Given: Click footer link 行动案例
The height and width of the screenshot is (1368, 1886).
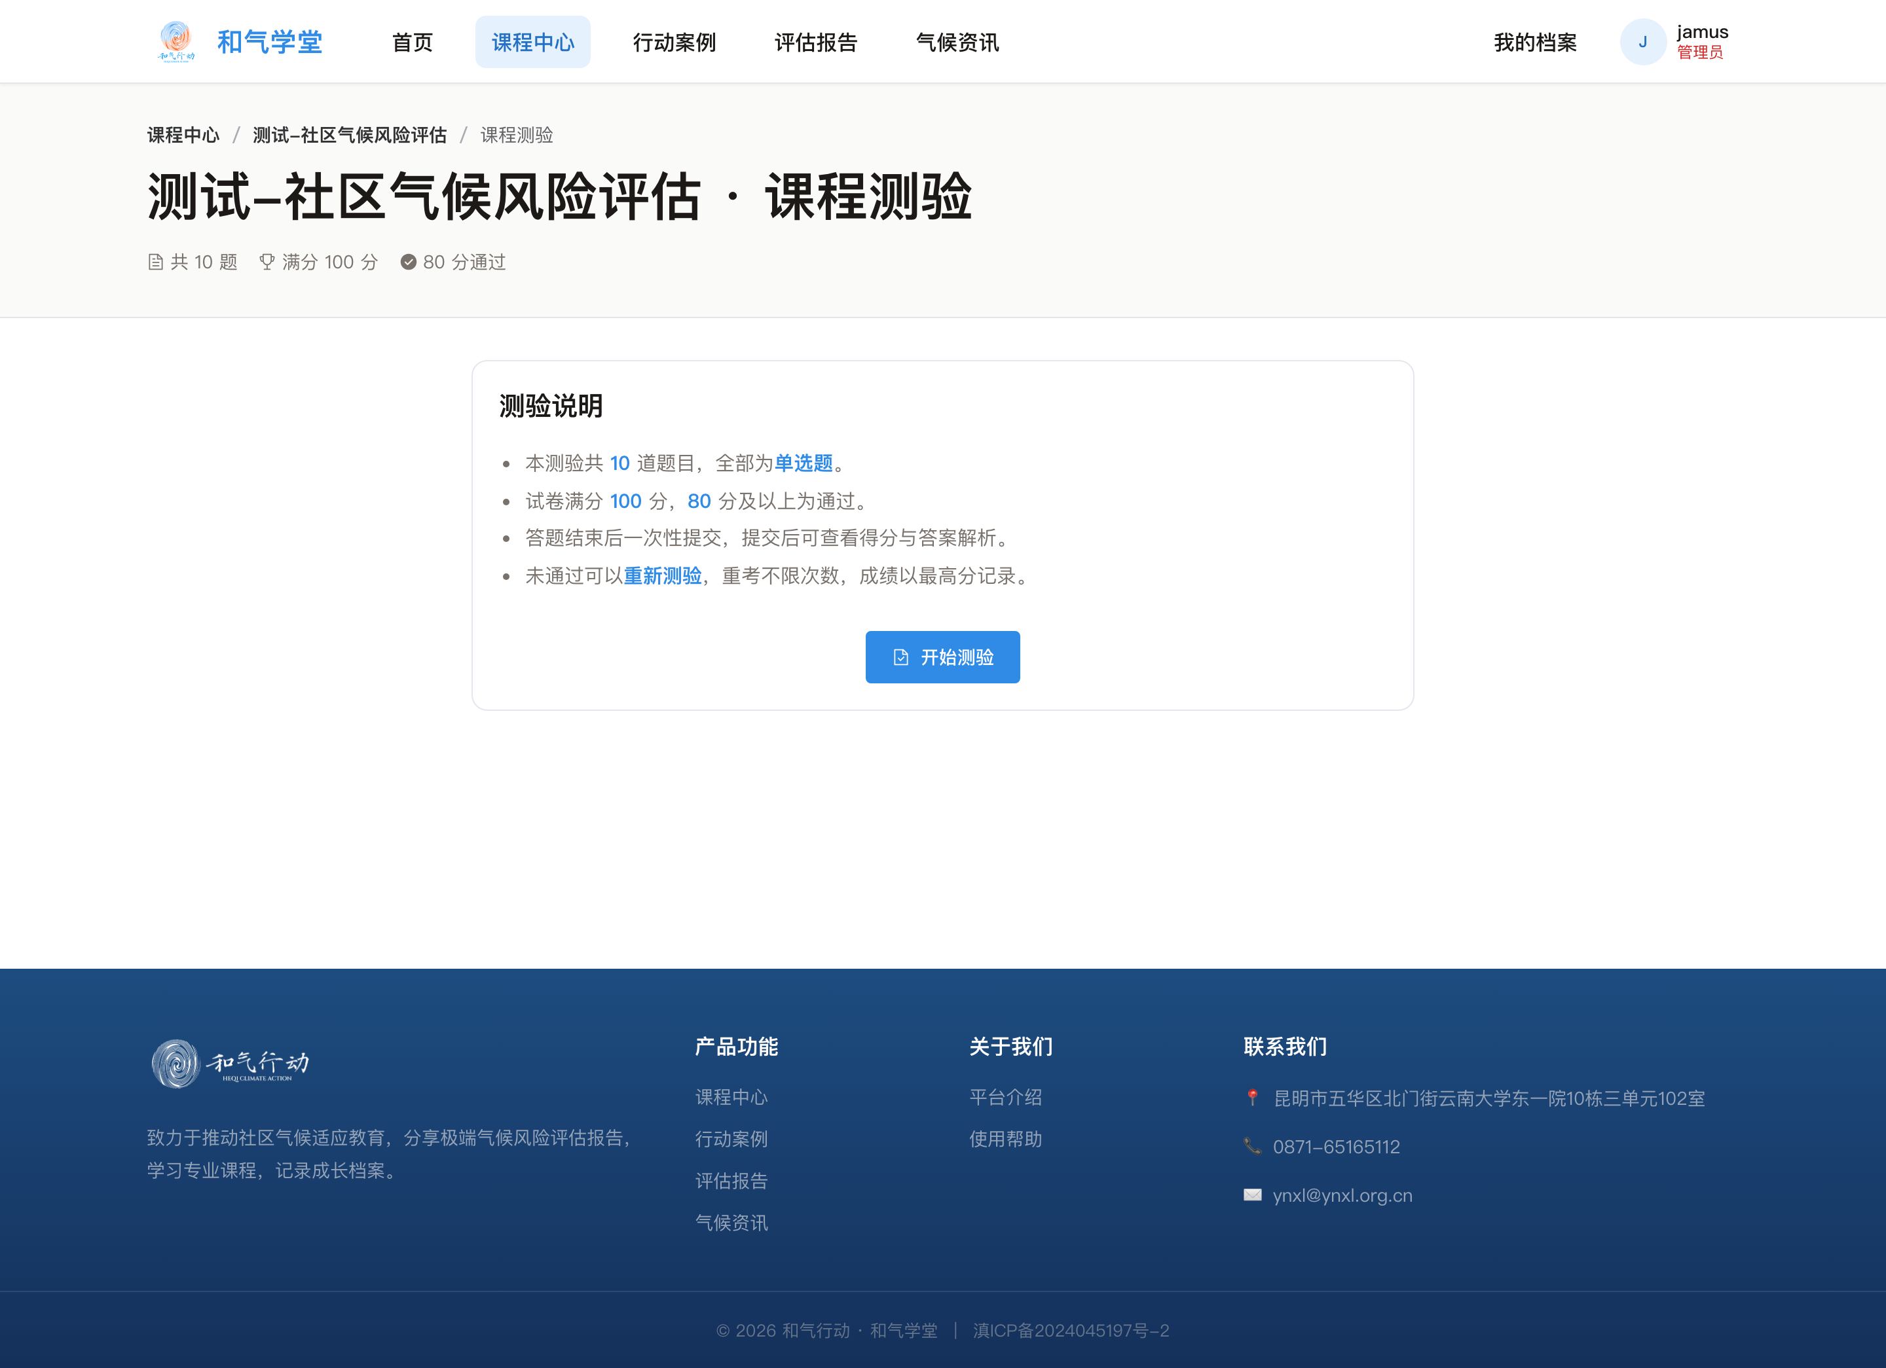Looking at the screenshot, I should pyautogui.click(x=731, y=1139).
